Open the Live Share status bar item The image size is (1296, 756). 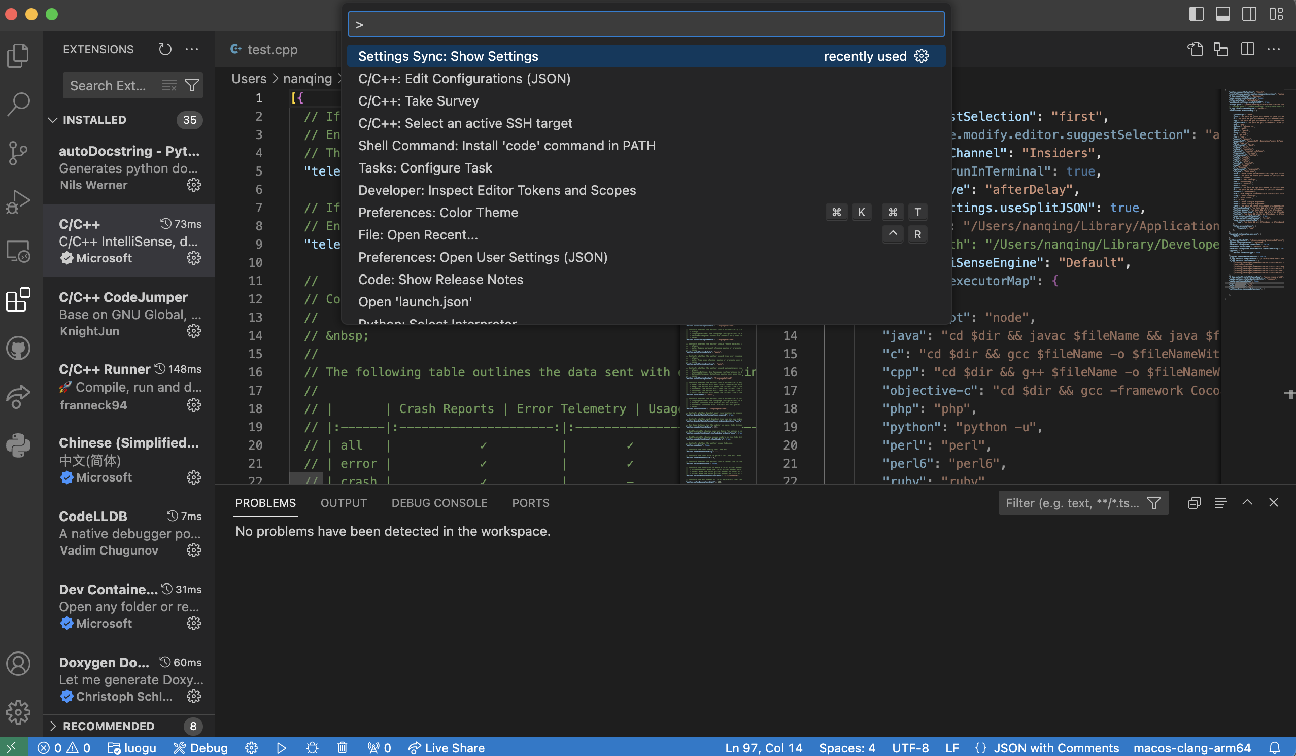[446, 747]
